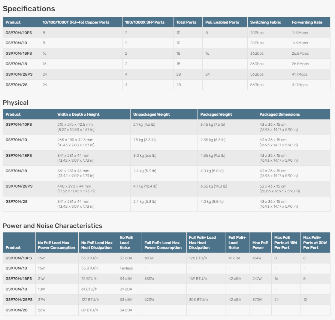Click "36Gbps" in the Specifications GS970M/18PS row

[257, 53]
